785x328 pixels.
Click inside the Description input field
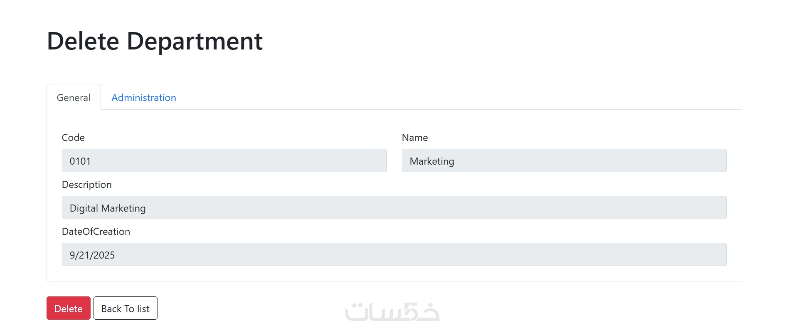click(394, 208)
